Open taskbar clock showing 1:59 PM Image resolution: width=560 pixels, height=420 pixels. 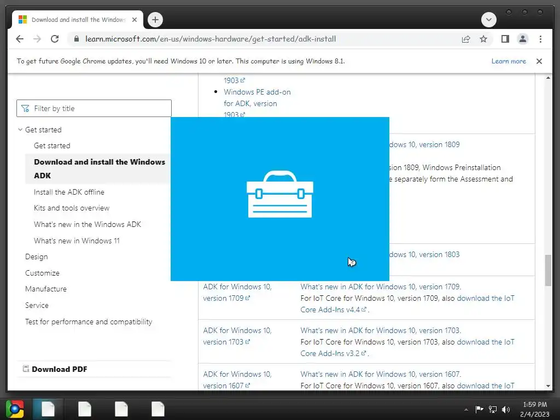(535, 409)
